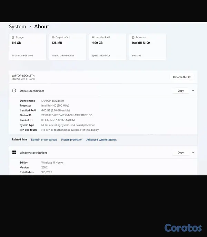This screenshot has height=237, width=207.
Task: Click the Windows specifications heading
Action: (x=33, y=153)
